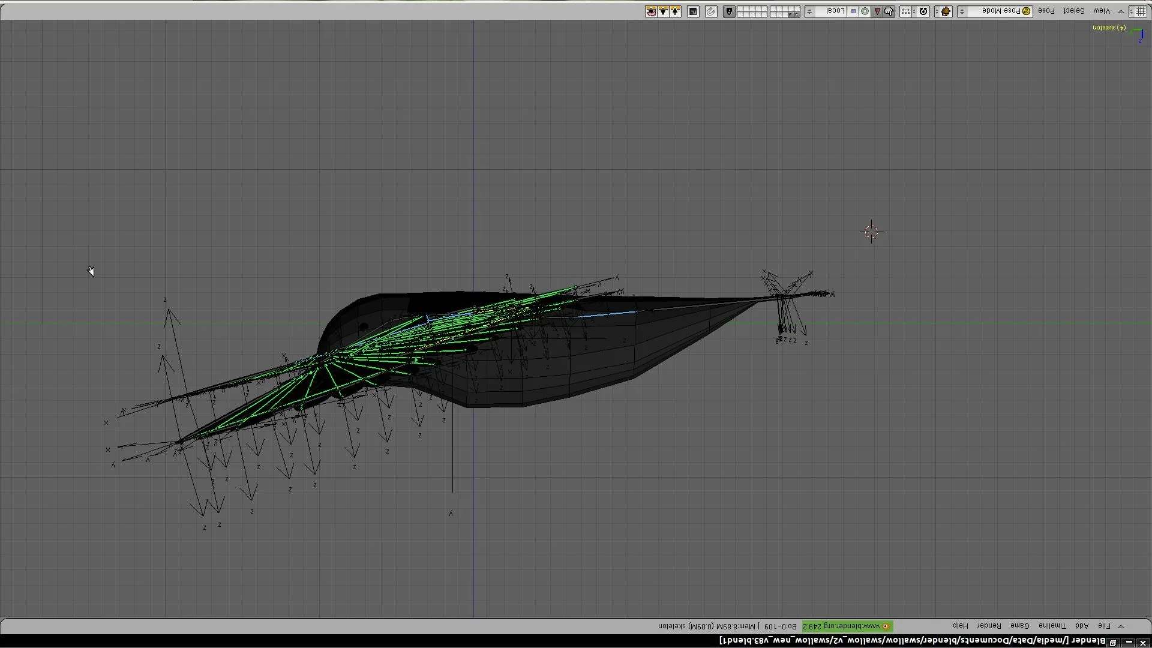
Task: Toggle the 3D manipulator hand icon
Action: [889, 11]
